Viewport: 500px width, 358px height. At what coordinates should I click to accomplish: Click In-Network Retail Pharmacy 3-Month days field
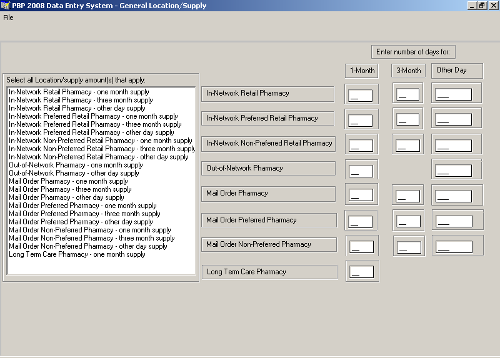[408, 94]
